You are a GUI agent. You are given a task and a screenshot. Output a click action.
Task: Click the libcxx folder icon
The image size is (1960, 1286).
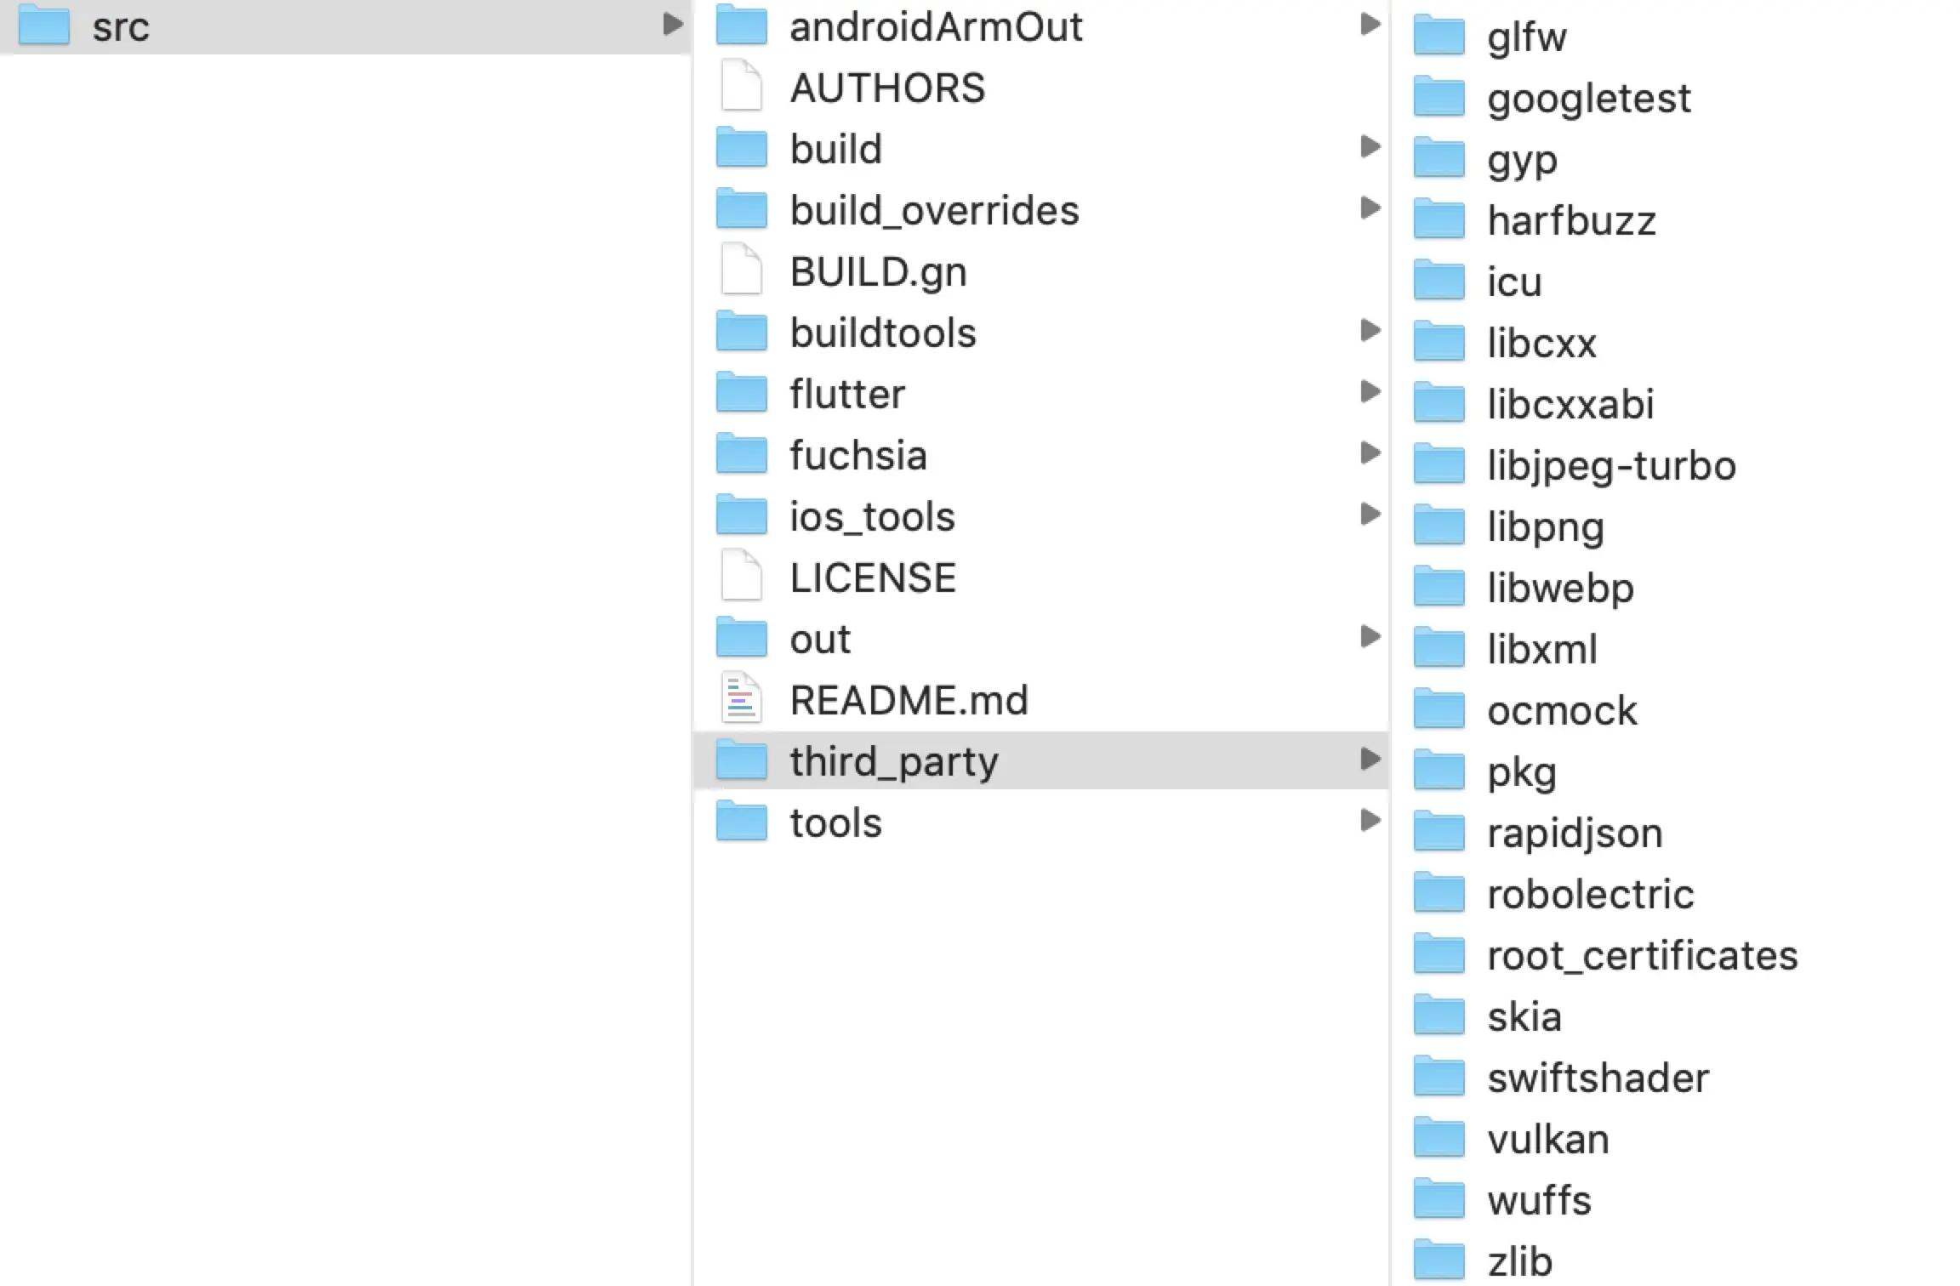click(x=1439, y=341)
